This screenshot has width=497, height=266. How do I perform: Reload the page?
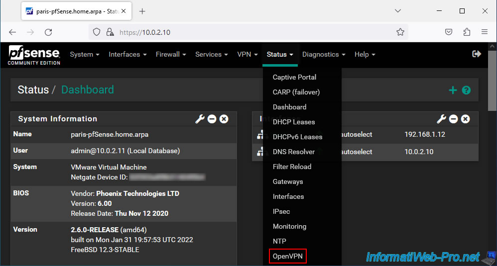48,32
